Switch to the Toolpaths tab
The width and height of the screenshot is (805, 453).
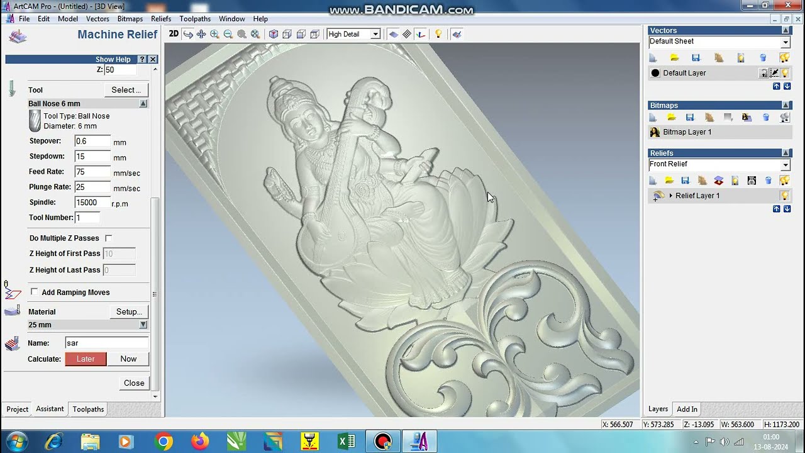(88, 409)
